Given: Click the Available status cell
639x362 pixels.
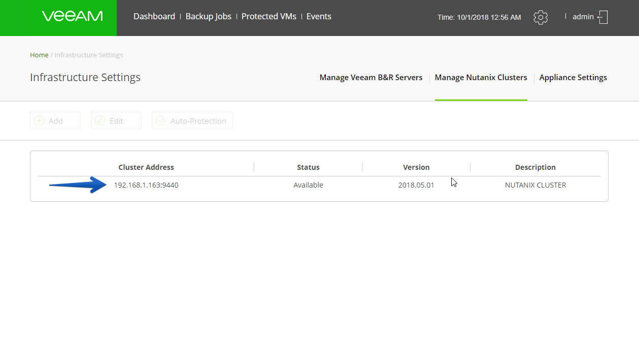Looking at the screenshot, I should click(x=308, y=185).
